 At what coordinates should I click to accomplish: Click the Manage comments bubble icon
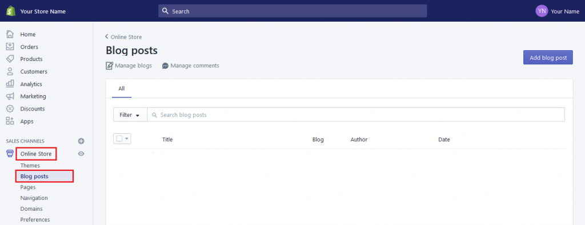(165, 66)
